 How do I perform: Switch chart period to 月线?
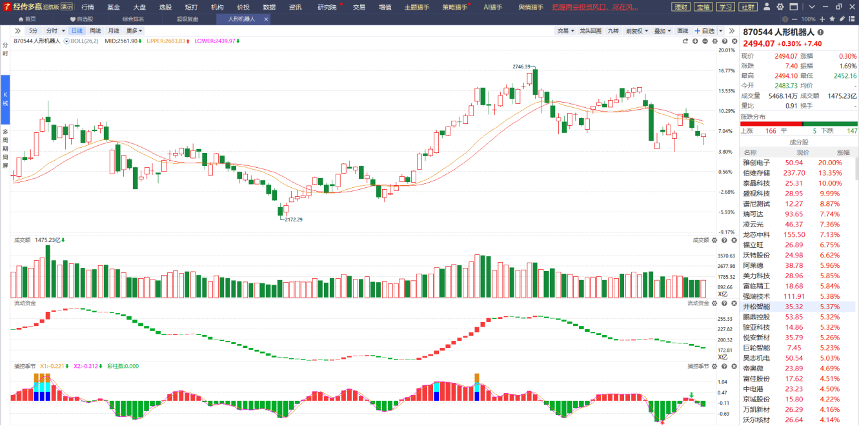tap(114, 31)
